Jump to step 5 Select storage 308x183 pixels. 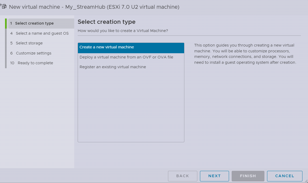coord(29,43)
